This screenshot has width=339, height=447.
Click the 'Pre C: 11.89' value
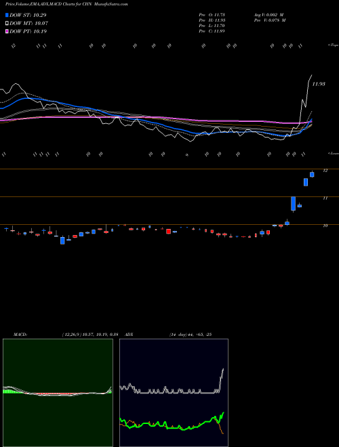coord(212,31)
